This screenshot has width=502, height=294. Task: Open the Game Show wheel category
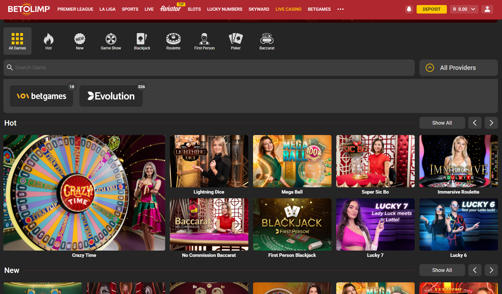tap(111, 41)
